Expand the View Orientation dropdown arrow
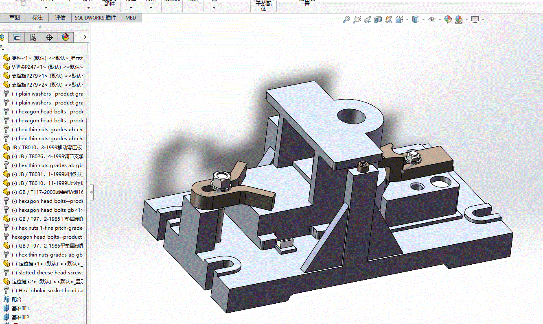543x324 pixels. coord(407,20)
